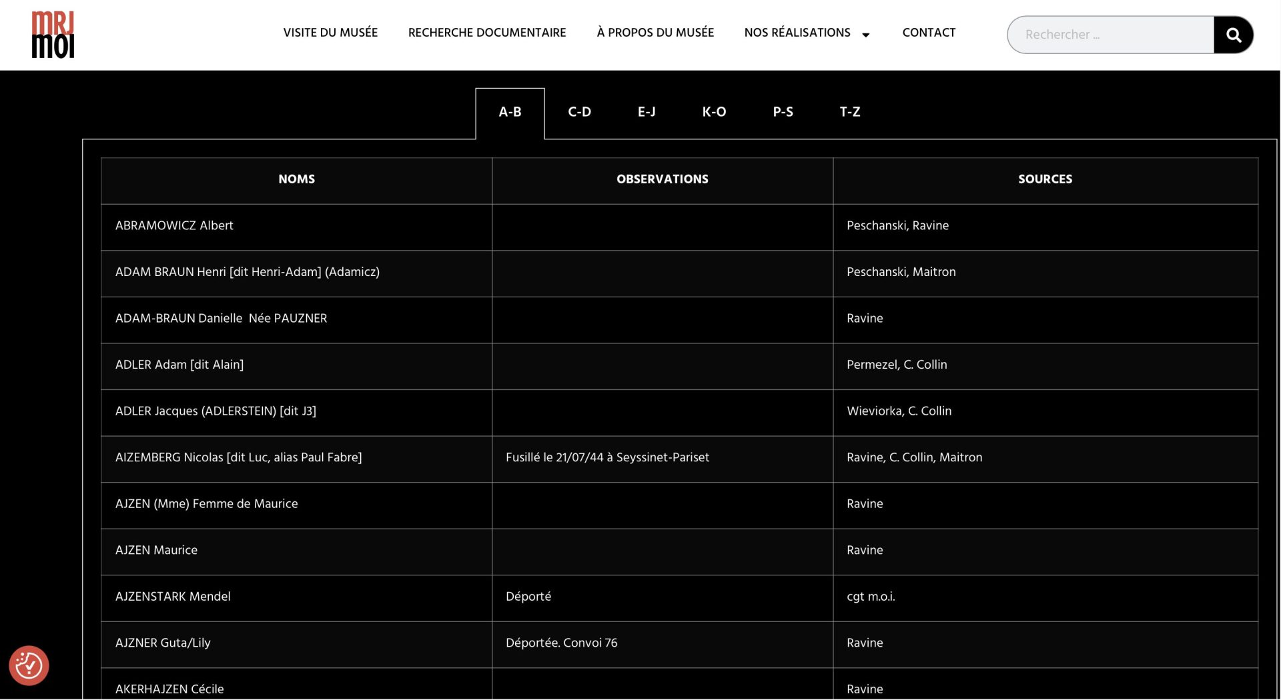The width and height of the screenshot is (1281, 700).
Task: Click the OBSERVATIONS column header
Action: point(662,179)
